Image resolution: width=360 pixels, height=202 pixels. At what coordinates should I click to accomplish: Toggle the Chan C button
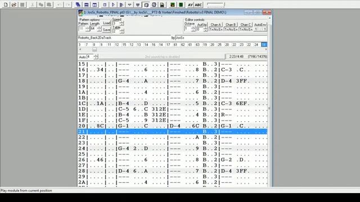coord(246,25)
